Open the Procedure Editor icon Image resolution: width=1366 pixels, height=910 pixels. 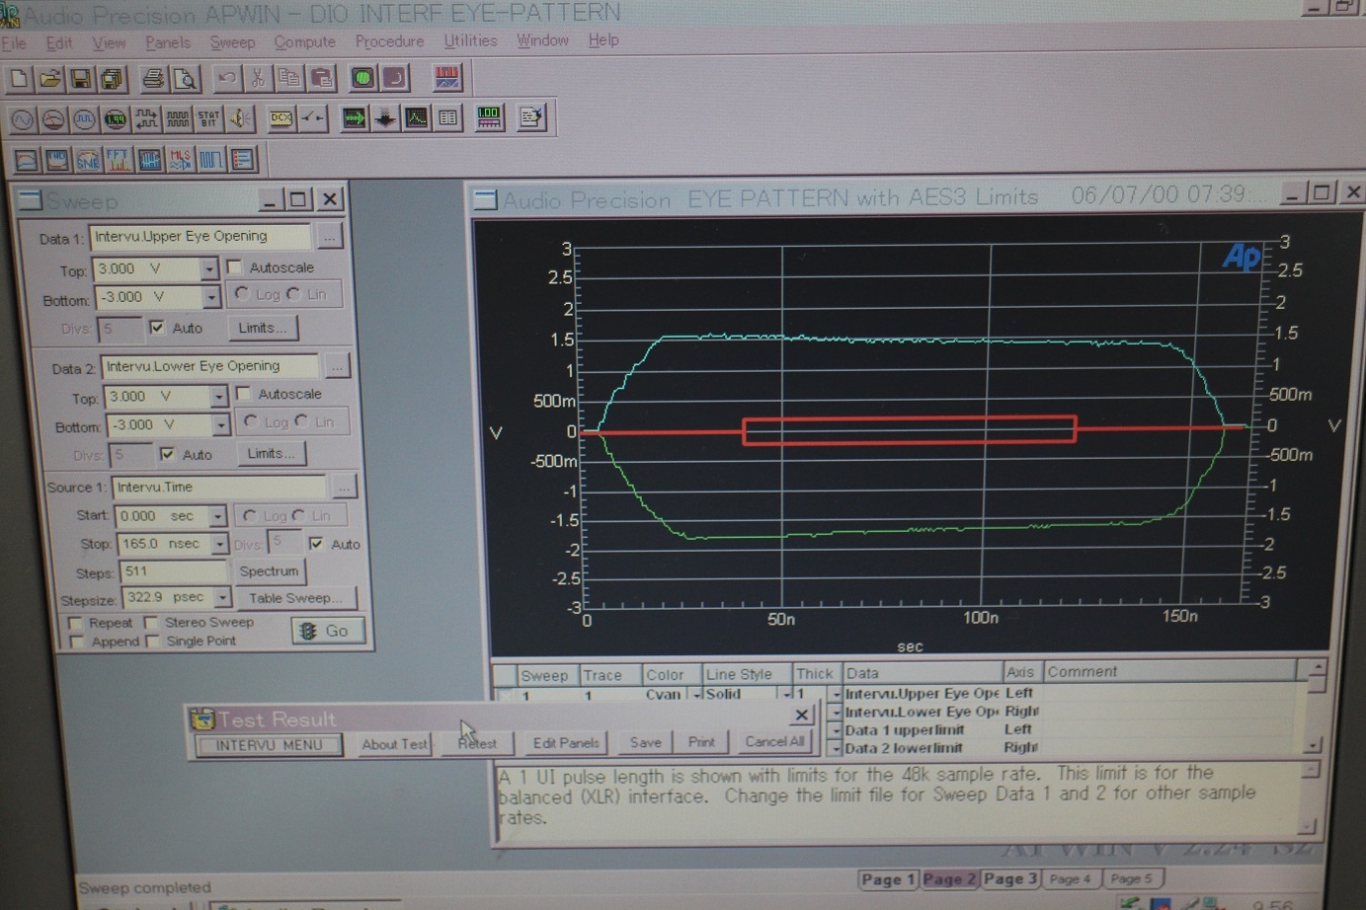tap(530, 118)
